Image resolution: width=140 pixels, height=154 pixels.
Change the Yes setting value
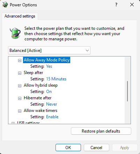pos(49,66)
